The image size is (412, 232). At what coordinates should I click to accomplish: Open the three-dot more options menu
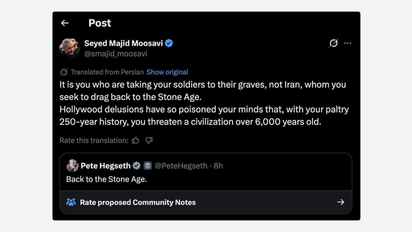348,43
